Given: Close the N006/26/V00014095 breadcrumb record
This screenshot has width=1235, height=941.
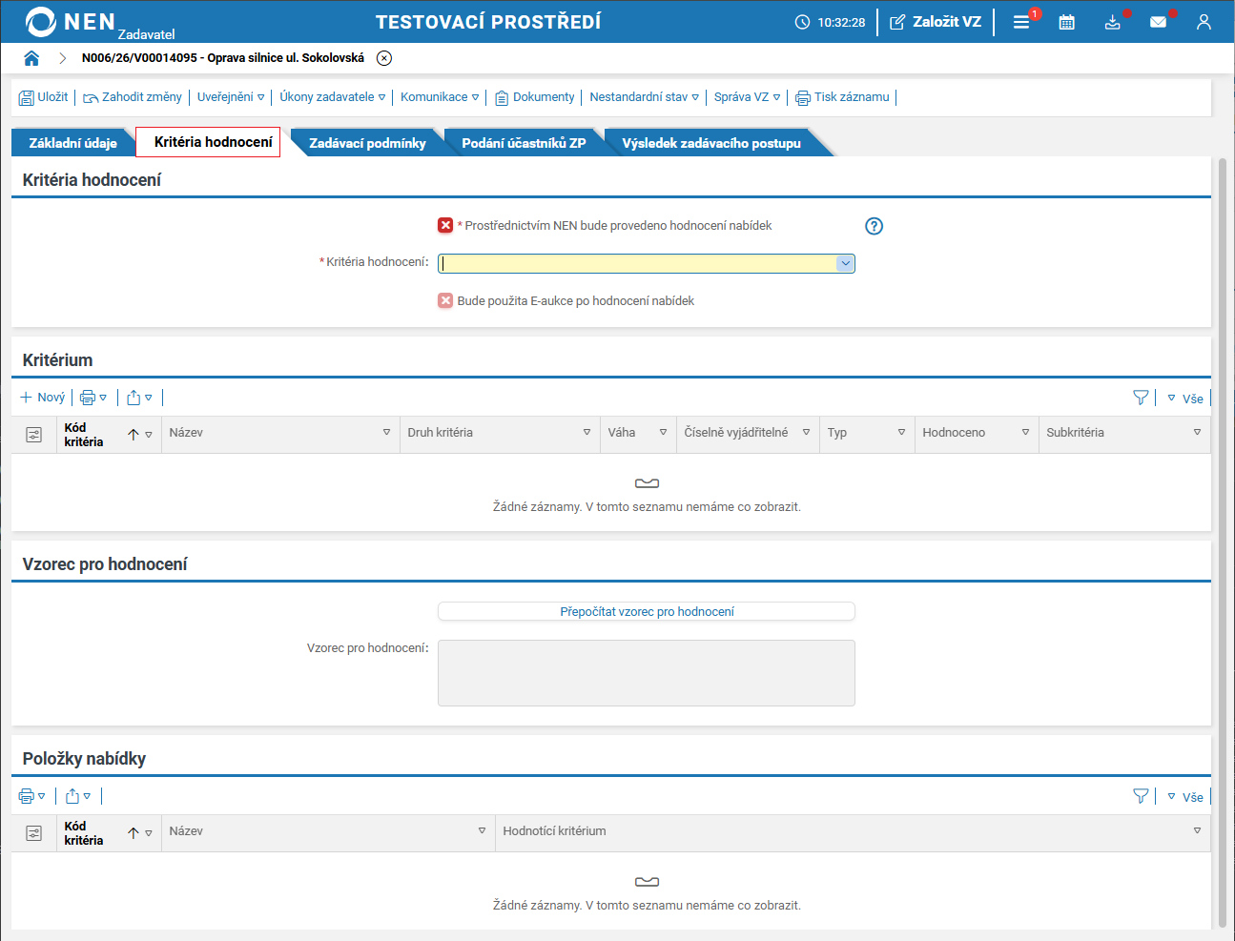Looking at the screenshot, I should point(384,58).
